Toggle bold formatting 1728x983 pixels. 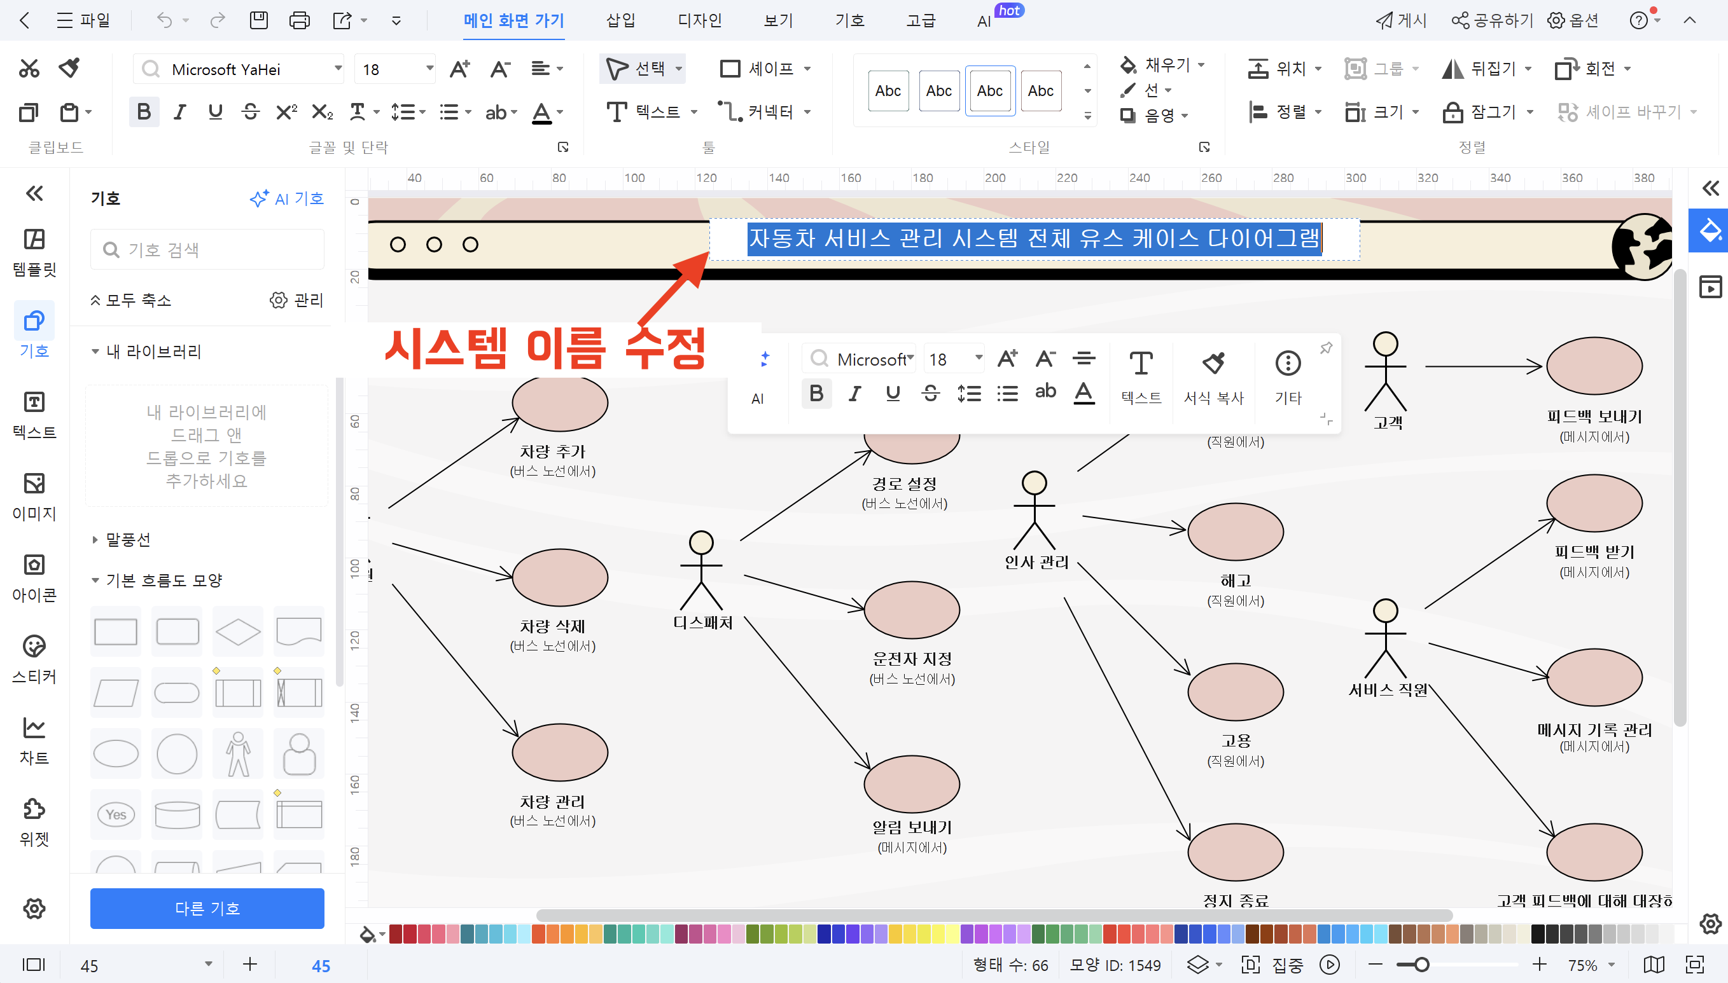143,112
